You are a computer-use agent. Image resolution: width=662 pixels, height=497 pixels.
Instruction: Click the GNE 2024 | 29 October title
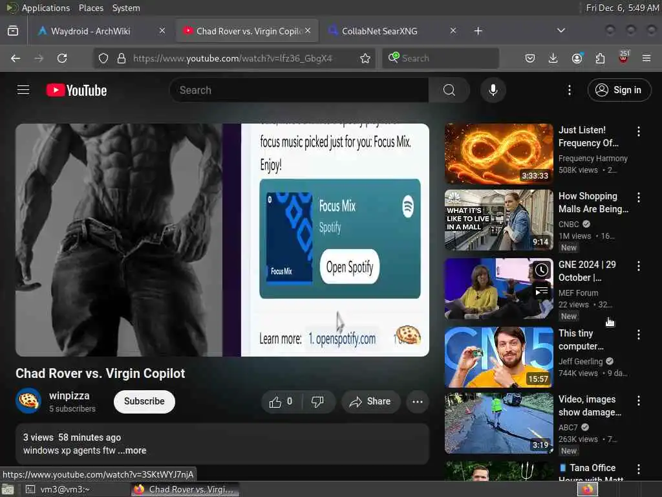[x=587, y=271]
